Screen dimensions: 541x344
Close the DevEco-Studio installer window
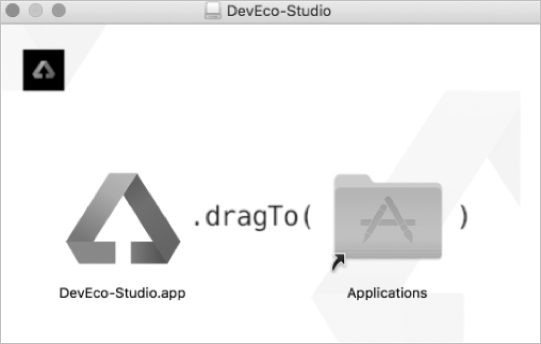[x=13, y=10]
